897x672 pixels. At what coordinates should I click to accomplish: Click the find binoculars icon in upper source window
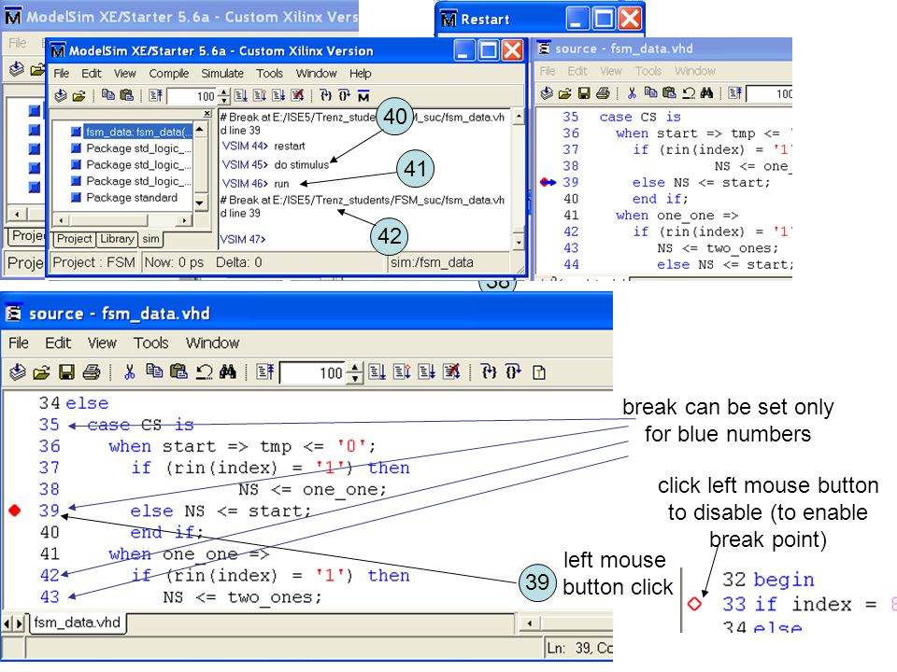point(706,92)
